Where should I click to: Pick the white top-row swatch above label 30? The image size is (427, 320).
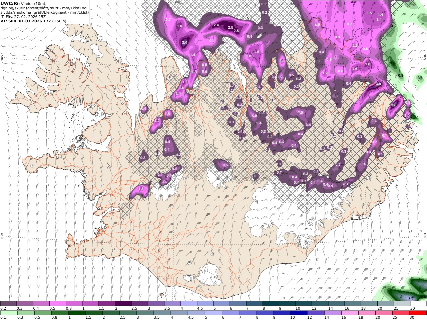point(418,304)
